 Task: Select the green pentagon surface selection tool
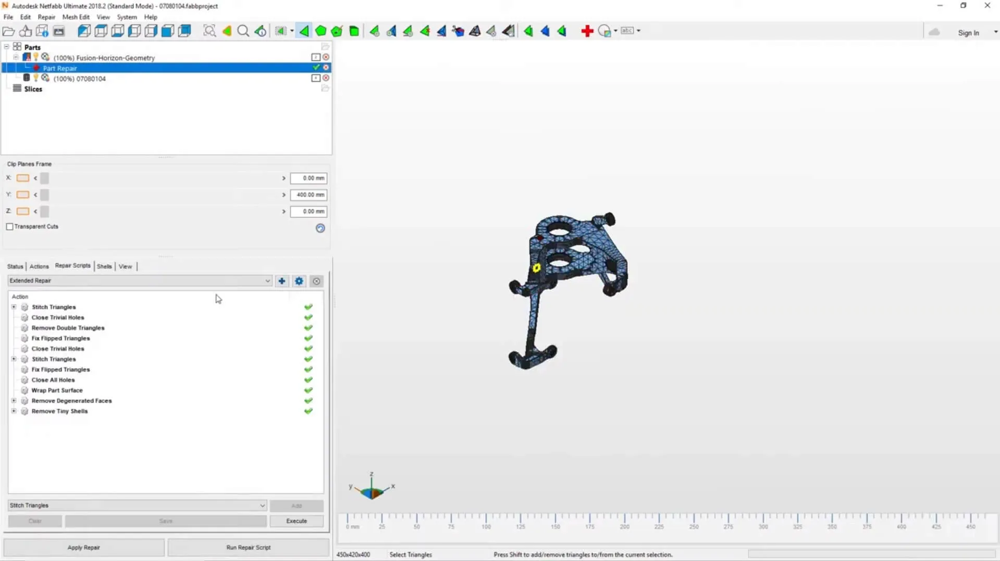[321, 31]
